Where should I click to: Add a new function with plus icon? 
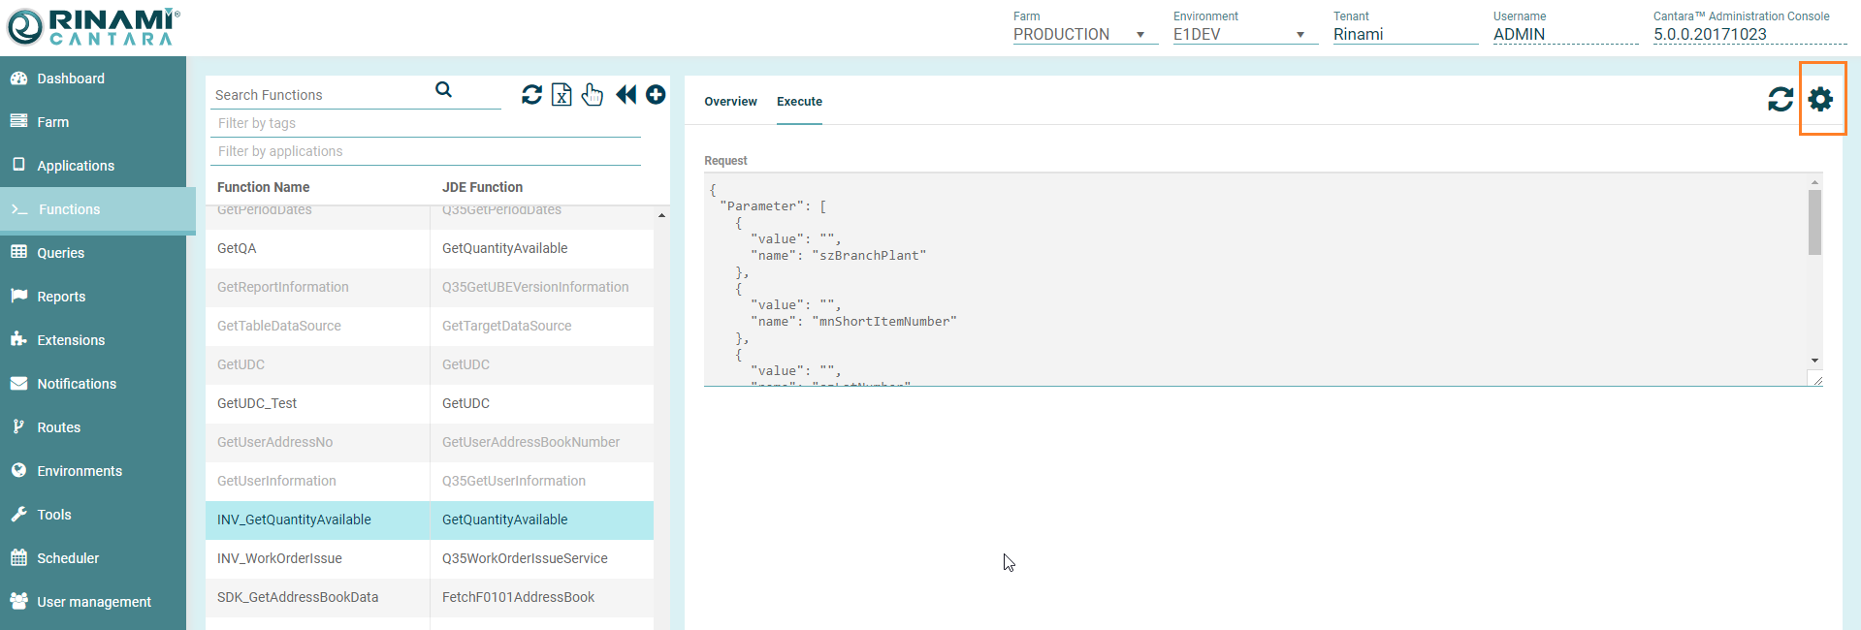click(x=656, y=94)
